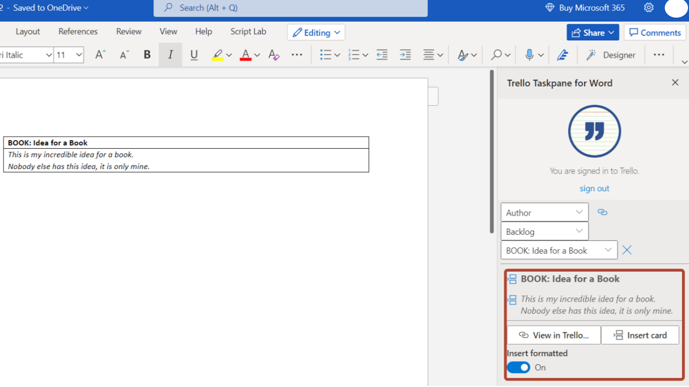Toggle bold formatting
Image resolution: width=689 pixels, height=387 pixels.
[147, 55]
